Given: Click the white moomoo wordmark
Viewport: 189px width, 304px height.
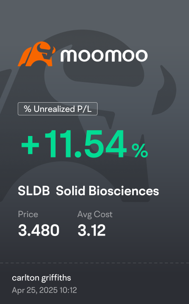Looking at the screenshot, I should tap(104, 56).
